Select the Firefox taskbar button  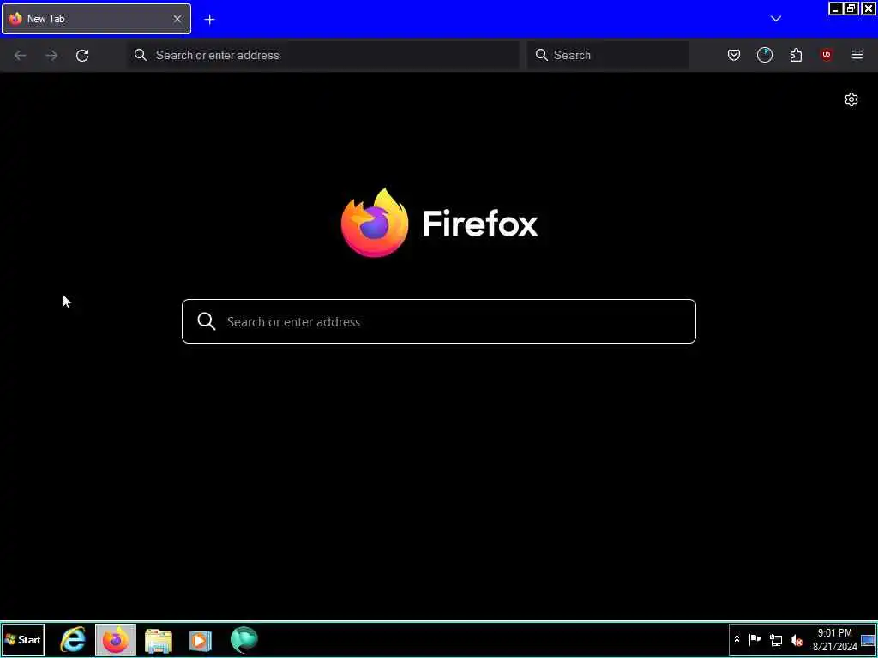pyautogui.click(x=116, y=639)
